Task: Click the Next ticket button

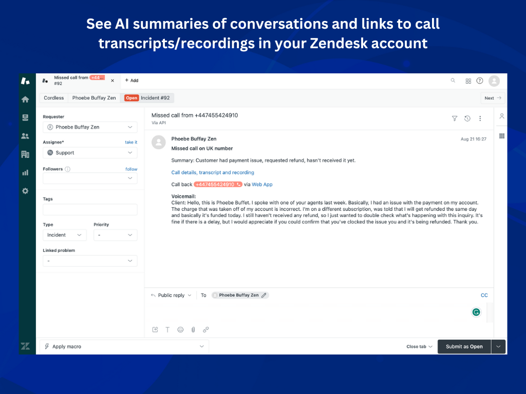Action: (493, 98)
